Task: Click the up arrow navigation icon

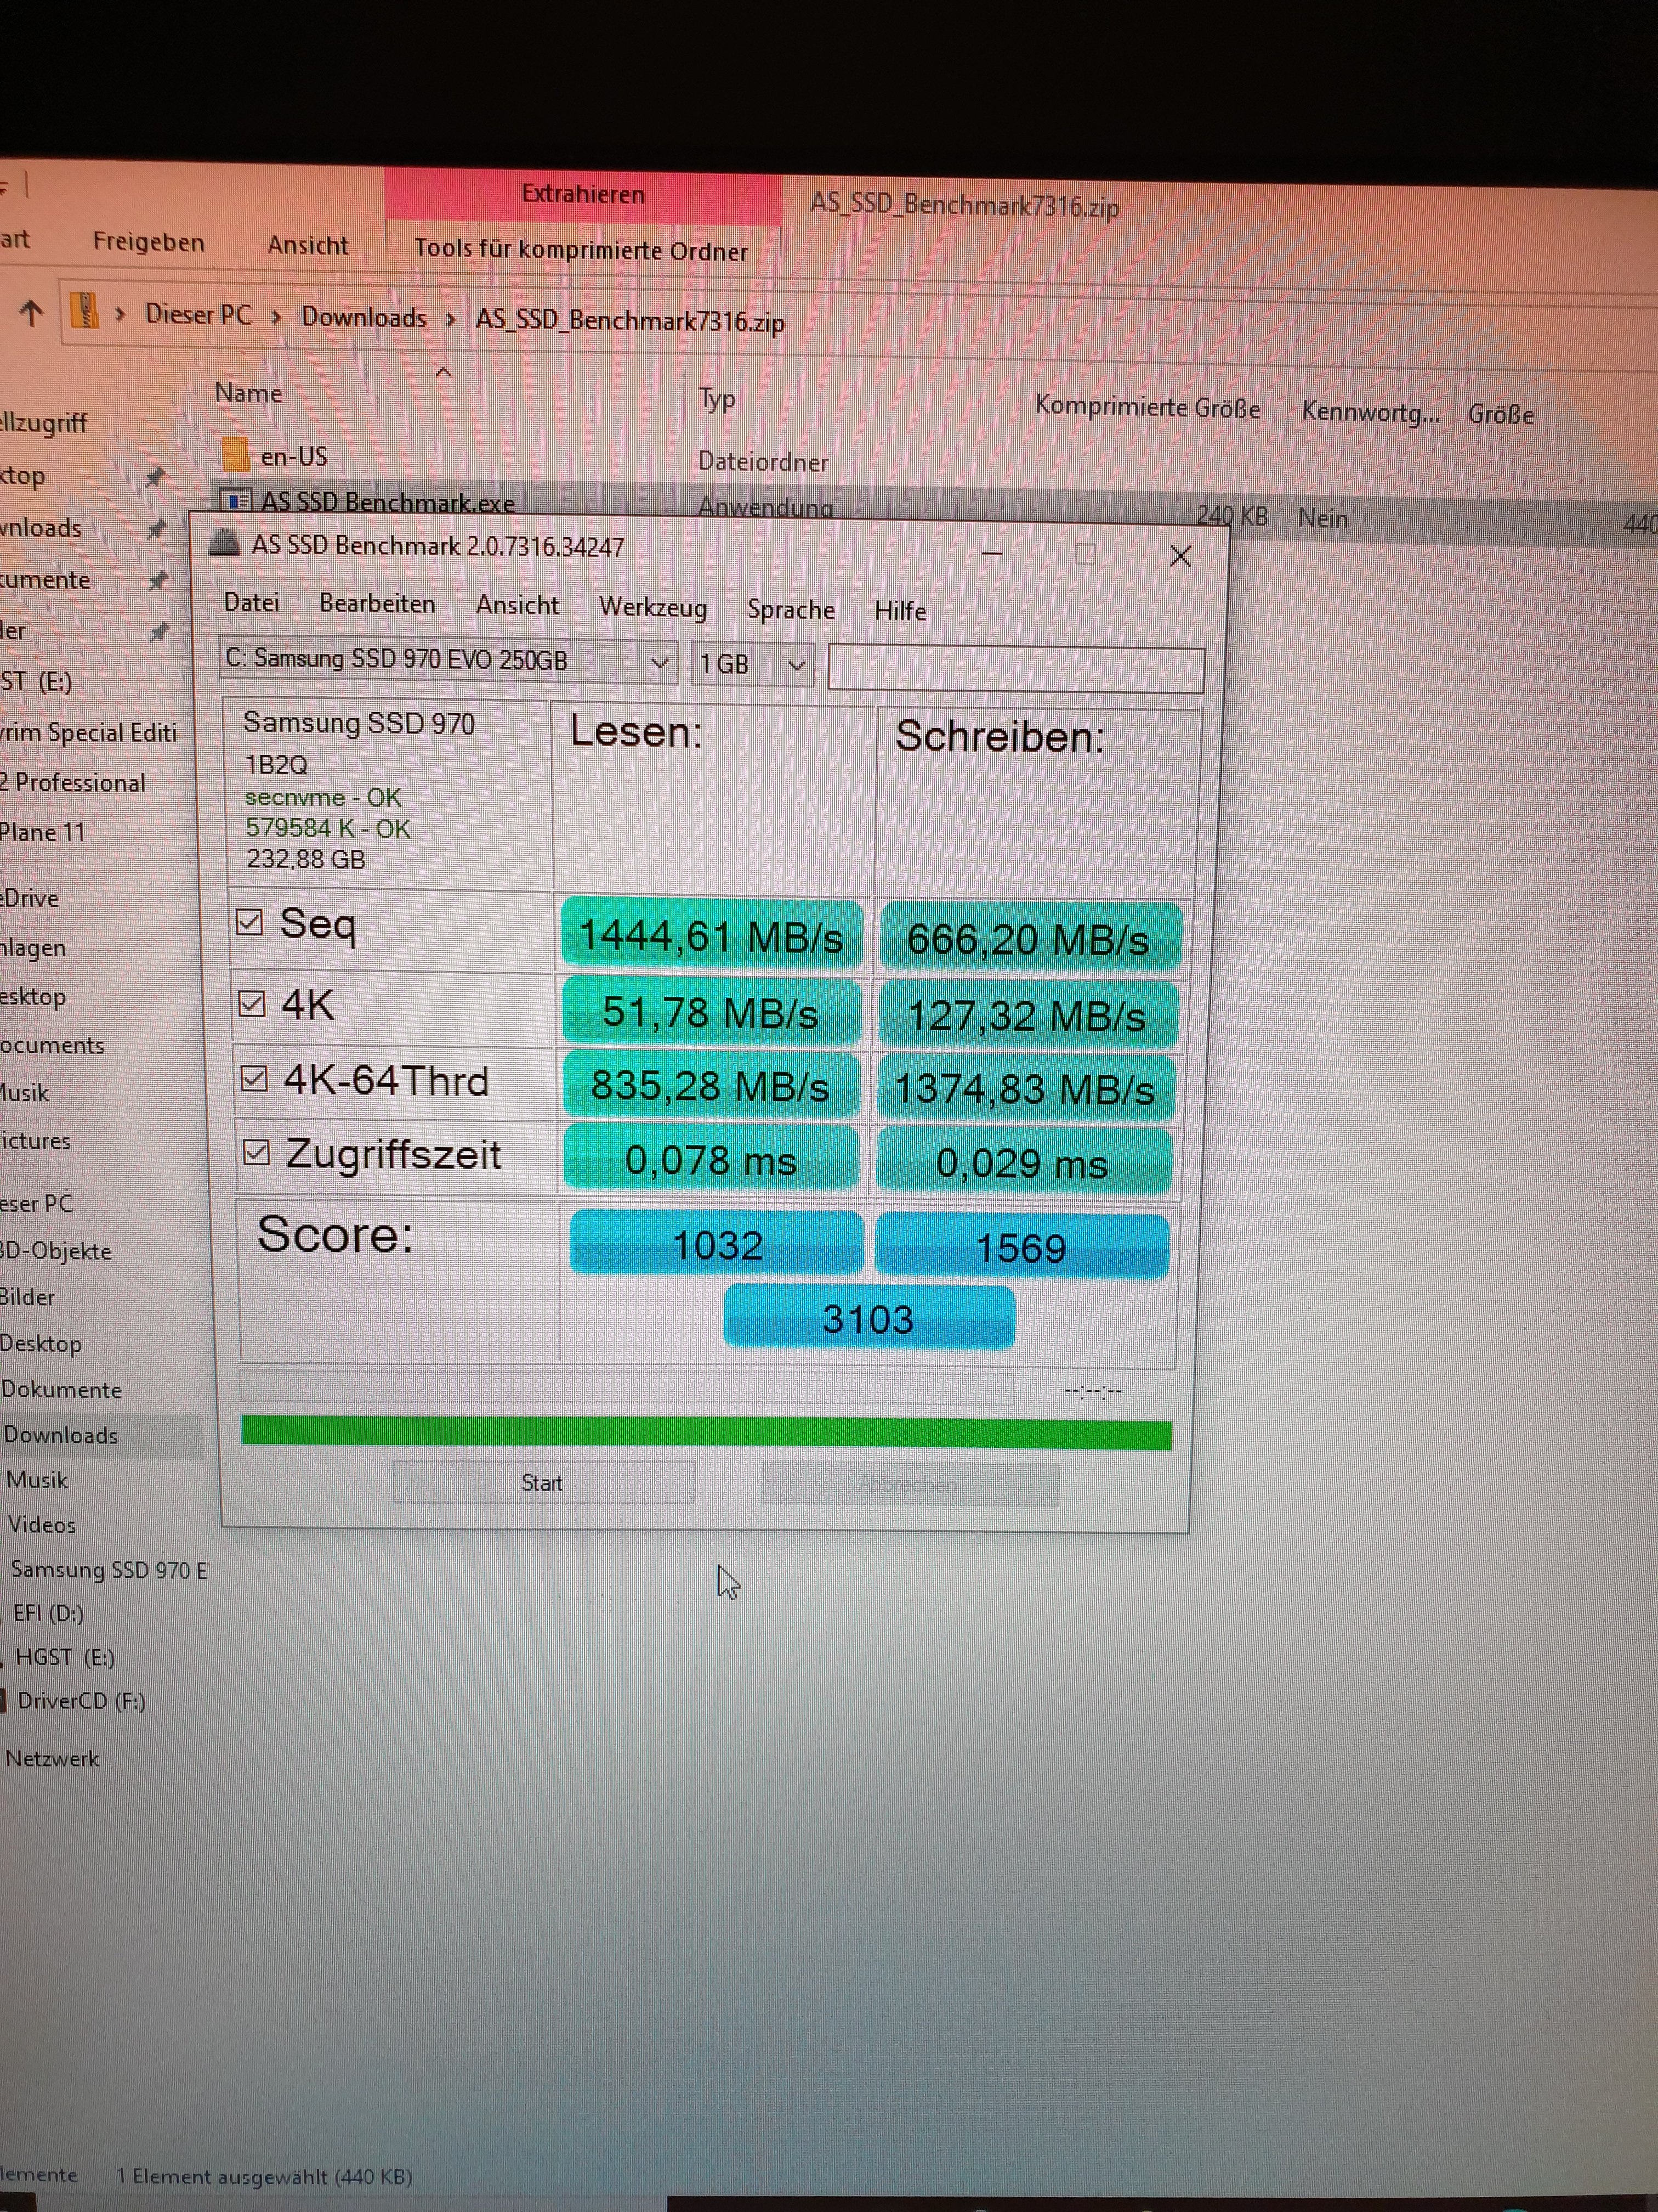Action: pyautogui.click(x=31, y=314)
